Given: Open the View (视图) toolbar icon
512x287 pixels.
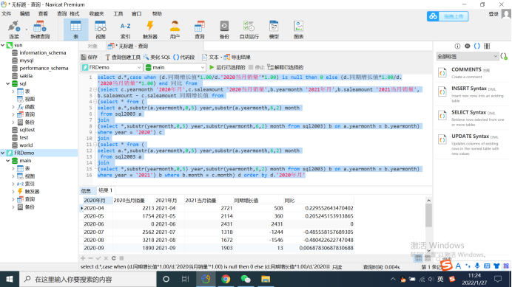Looking at the screenshot, I should 101,30.
